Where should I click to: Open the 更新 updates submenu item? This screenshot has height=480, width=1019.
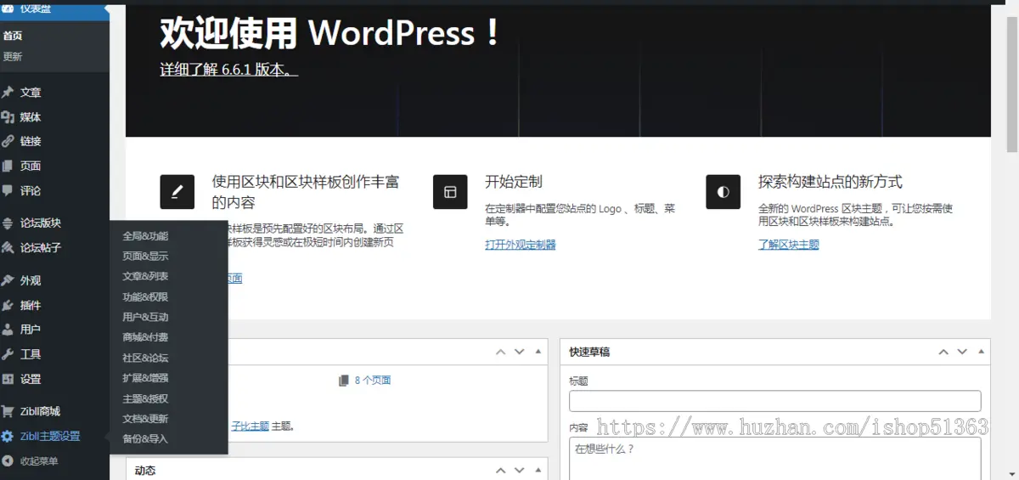point(13,57)
